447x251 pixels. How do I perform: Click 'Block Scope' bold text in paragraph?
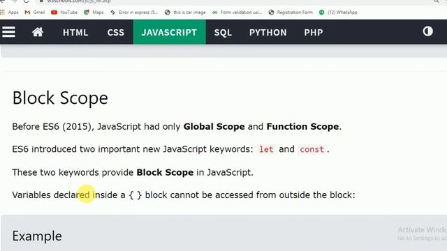click(x=165, y=172)
